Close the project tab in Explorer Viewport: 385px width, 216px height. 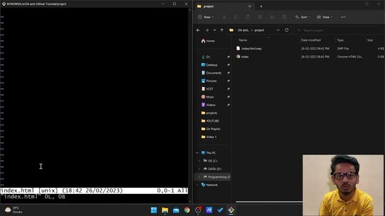(x=250, y=7)
